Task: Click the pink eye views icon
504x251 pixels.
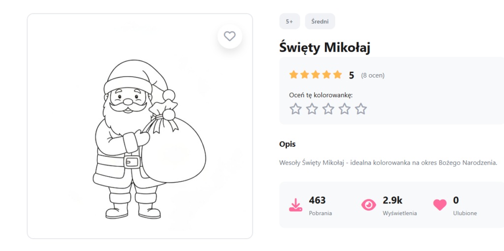Action: [x=368, y=205]
